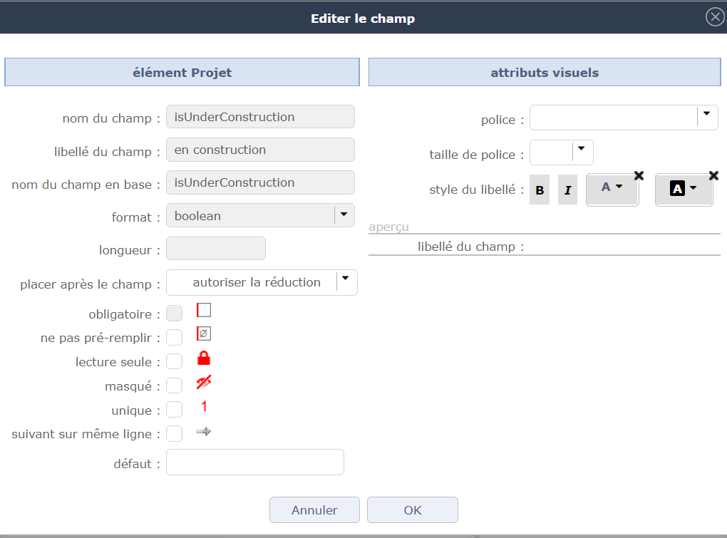The height and width of the screenshot is (538, 727).
Task: Confirm with the OK button
Action: [412, 510]
